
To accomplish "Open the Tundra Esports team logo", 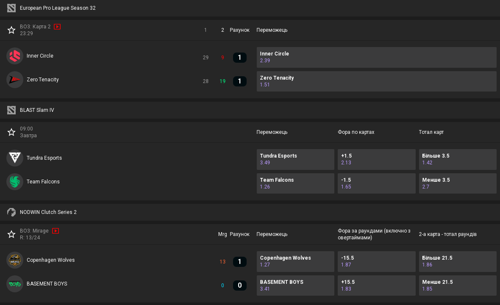I will [x=15, y=158].
